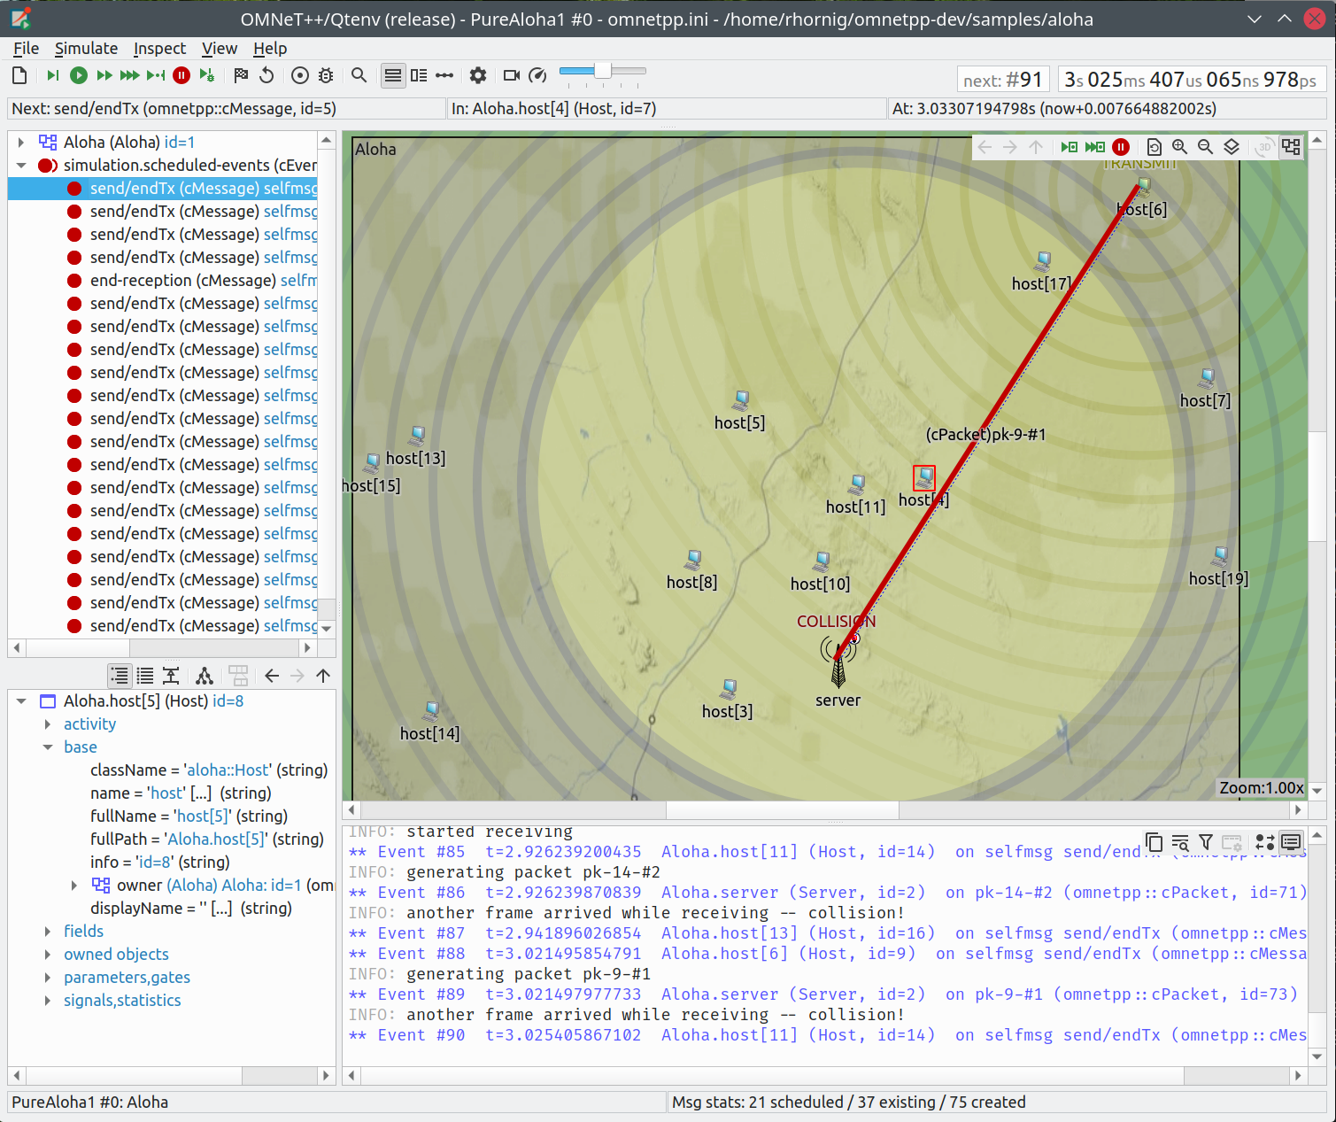This screenshot has width=1336, height=1122.
Task: Click the owned objects link in inspector
Action: coord(116,954)
